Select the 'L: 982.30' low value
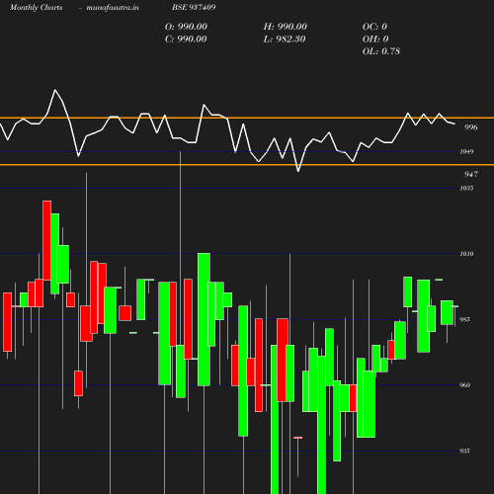Viewport: 494px width, 494px height. [x=285, y=40]
